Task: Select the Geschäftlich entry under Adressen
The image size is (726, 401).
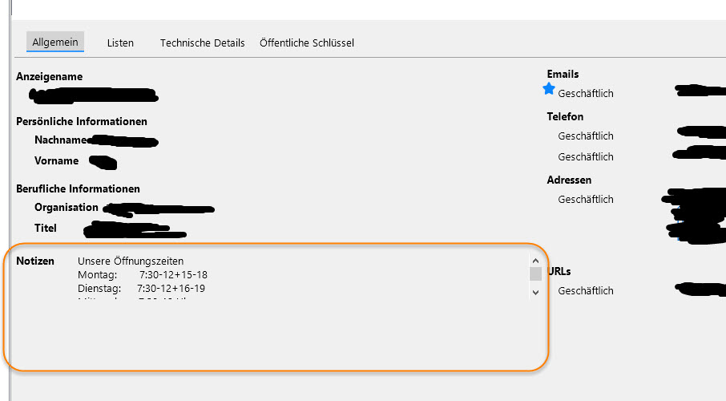Action: pyautogui.click(x=586, y=200)
